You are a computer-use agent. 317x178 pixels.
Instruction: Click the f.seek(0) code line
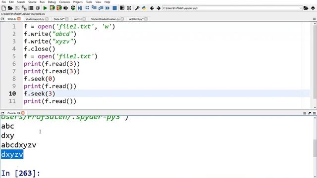tap(40, 79)
